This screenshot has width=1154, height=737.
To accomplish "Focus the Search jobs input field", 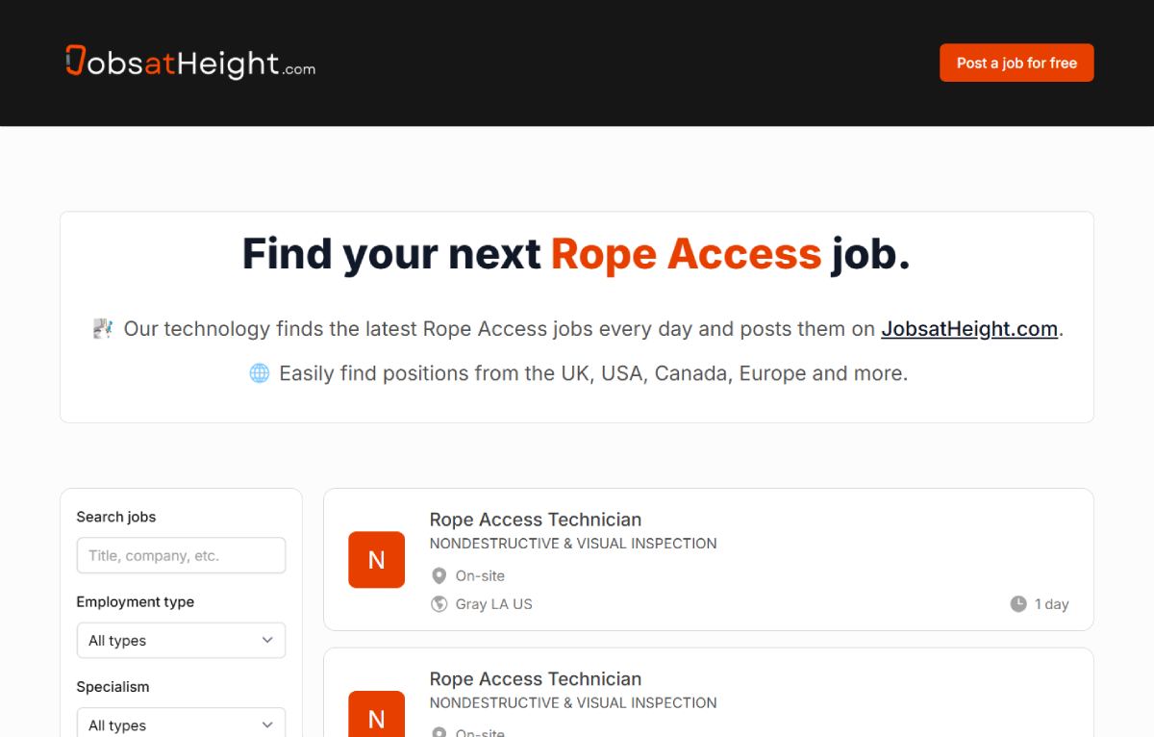I will pos(181,555).
